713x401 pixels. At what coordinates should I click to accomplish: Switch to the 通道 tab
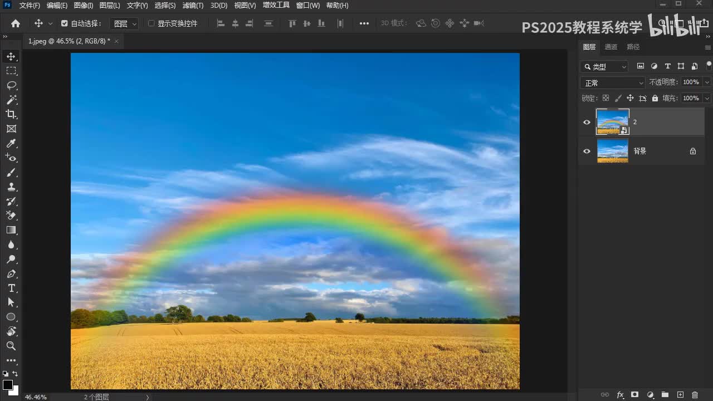tap(611, 47)
